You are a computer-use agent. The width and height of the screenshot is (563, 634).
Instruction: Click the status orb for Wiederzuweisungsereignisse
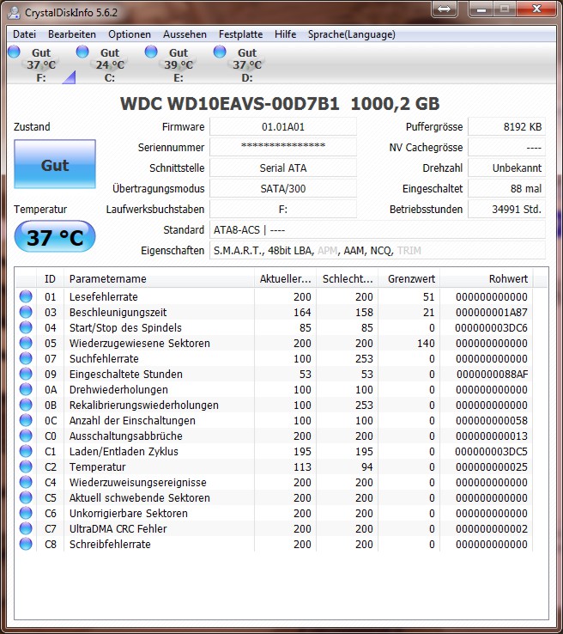(x=26, y=482)
